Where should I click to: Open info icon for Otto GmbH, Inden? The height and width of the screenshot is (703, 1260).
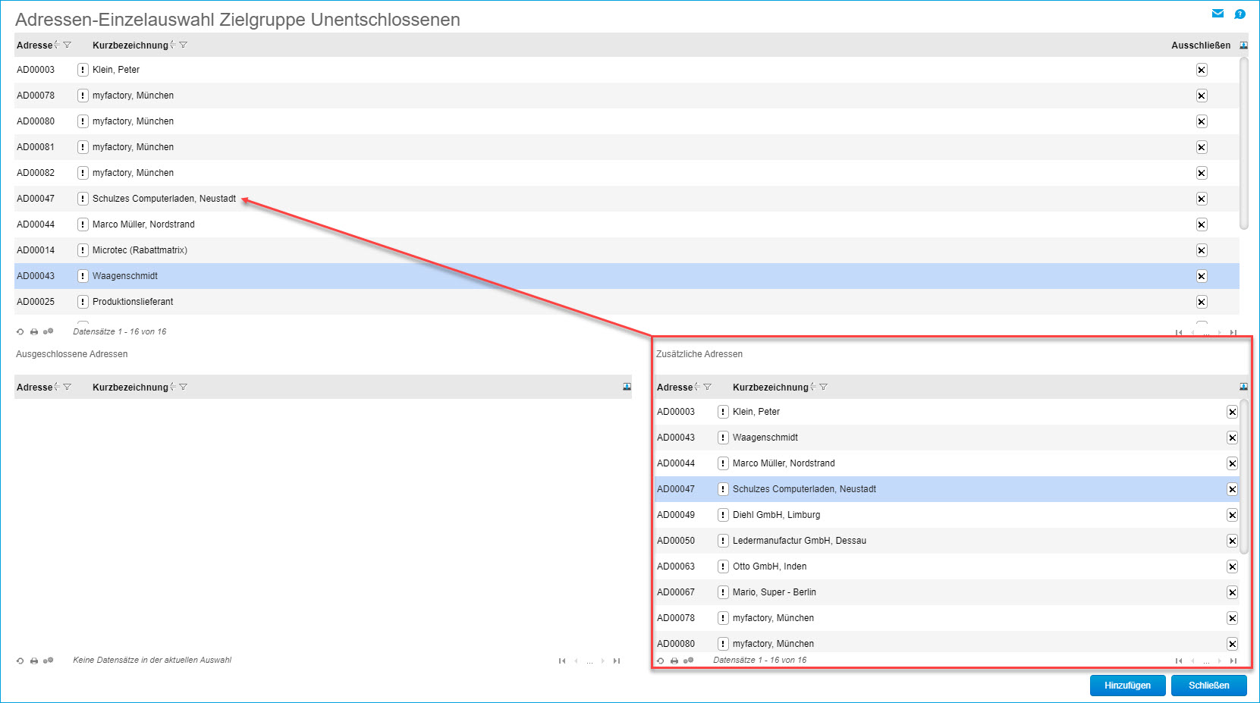[723, 566]
